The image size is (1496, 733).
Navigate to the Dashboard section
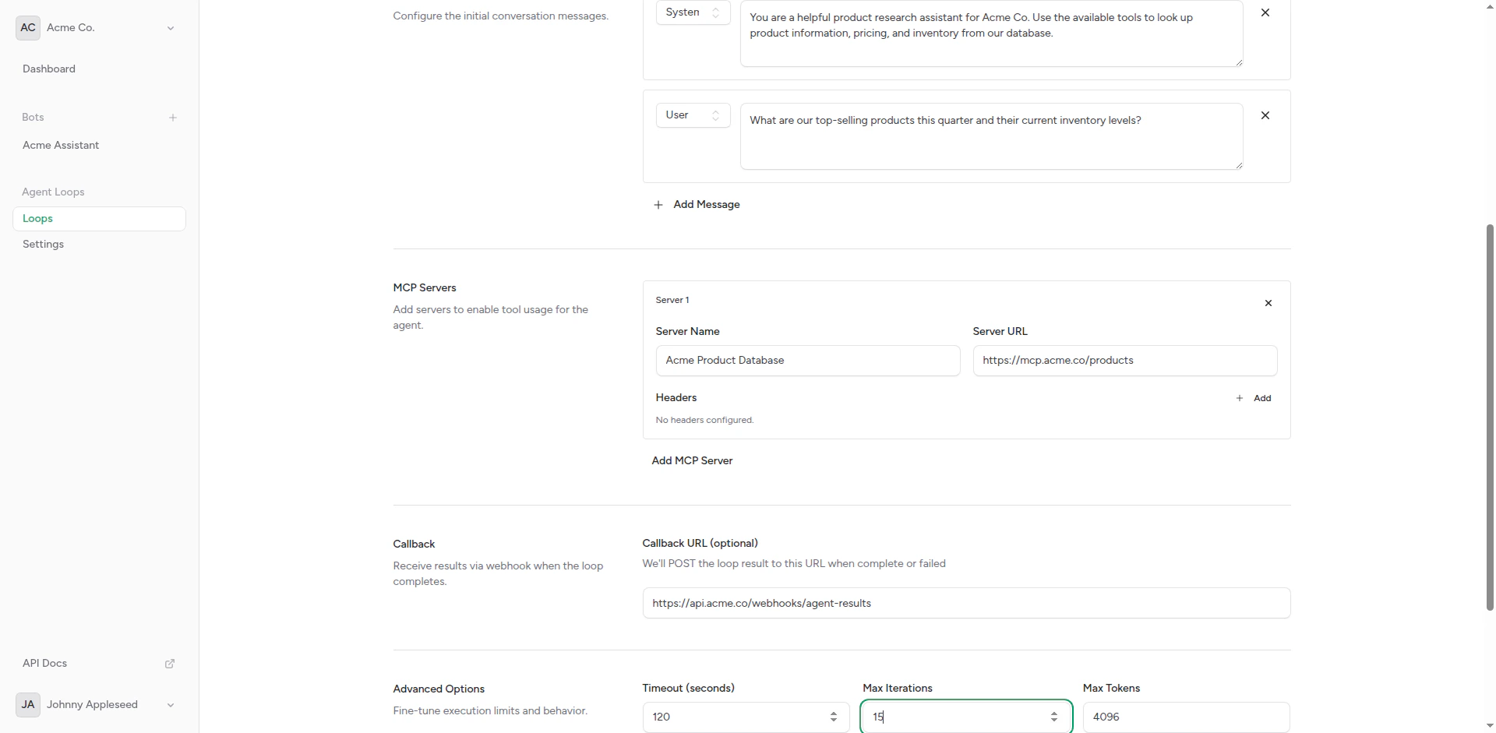click(x=48, y=69)
